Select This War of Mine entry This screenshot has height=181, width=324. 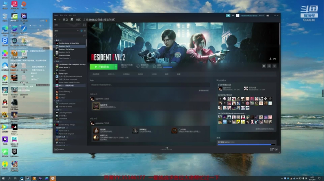point(65,107)
